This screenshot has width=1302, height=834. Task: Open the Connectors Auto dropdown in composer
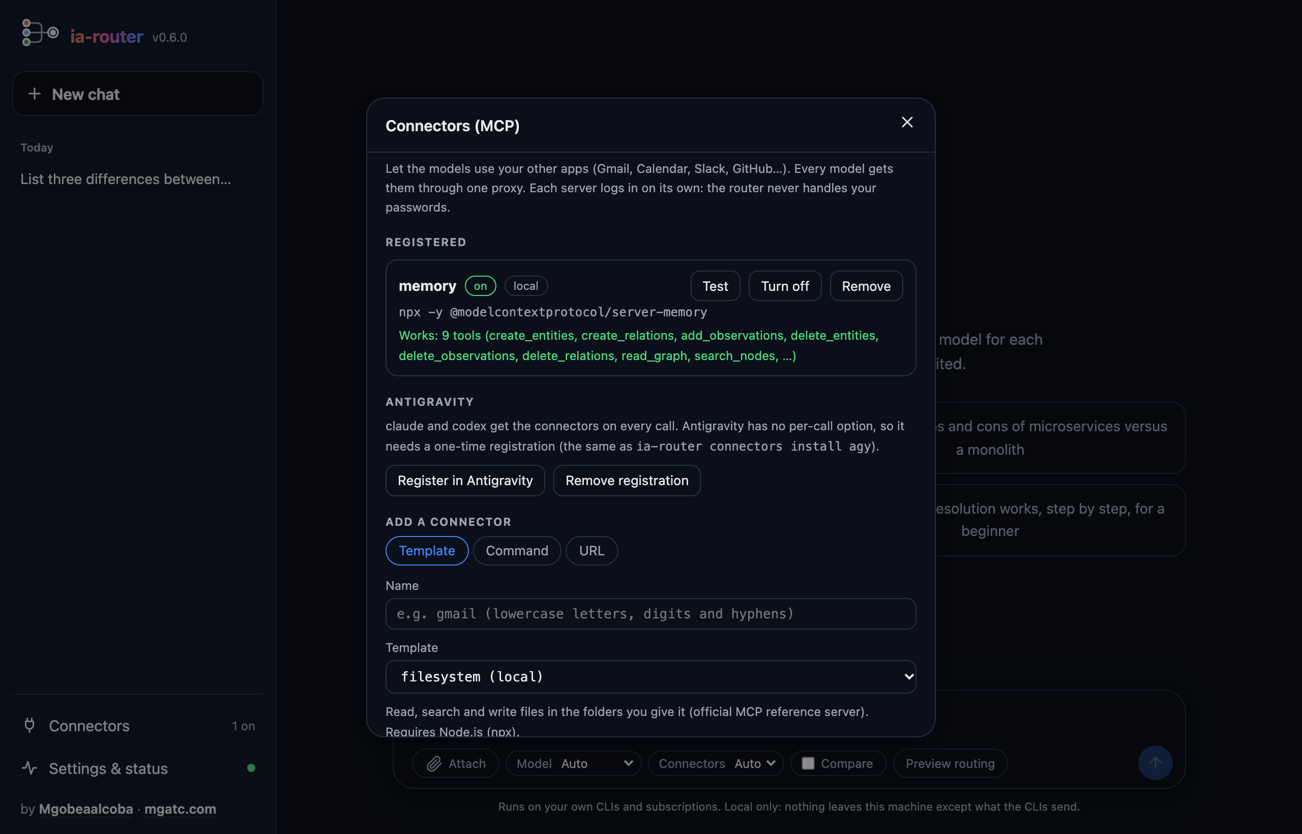[716, 763]
